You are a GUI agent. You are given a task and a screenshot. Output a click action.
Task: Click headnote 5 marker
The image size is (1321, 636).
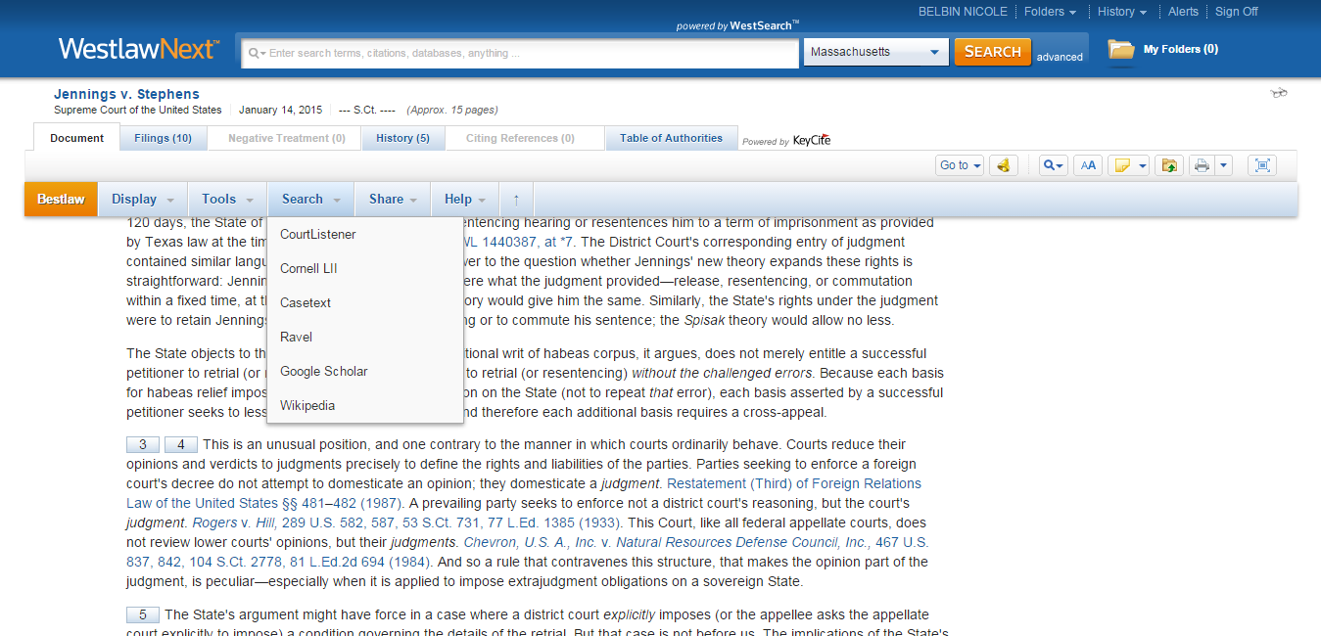[143, 615]
